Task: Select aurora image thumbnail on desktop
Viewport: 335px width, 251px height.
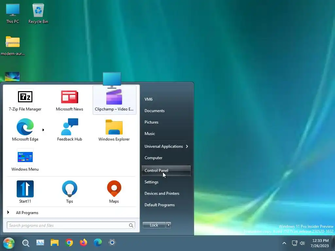Action: (x=12, y=76)
